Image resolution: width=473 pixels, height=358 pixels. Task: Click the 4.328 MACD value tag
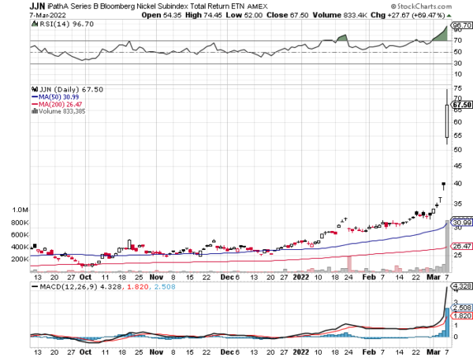(x=461, y=285)
